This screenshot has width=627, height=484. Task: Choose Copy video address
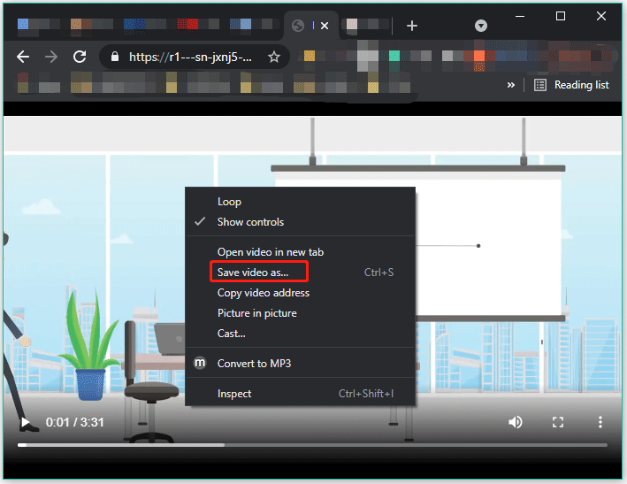[263, 293]
